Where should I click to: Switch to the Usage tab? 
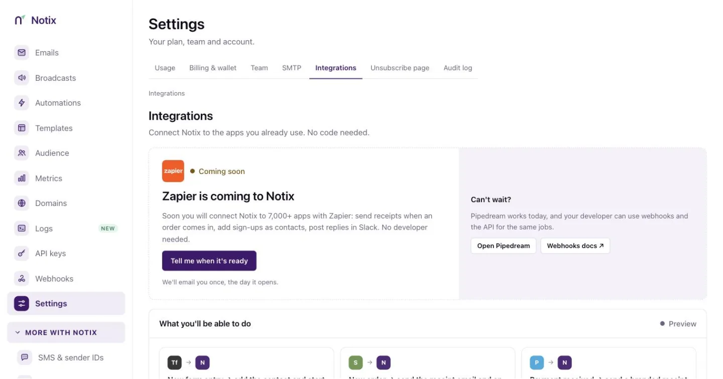pyautogui.click(x=165, y=68)
